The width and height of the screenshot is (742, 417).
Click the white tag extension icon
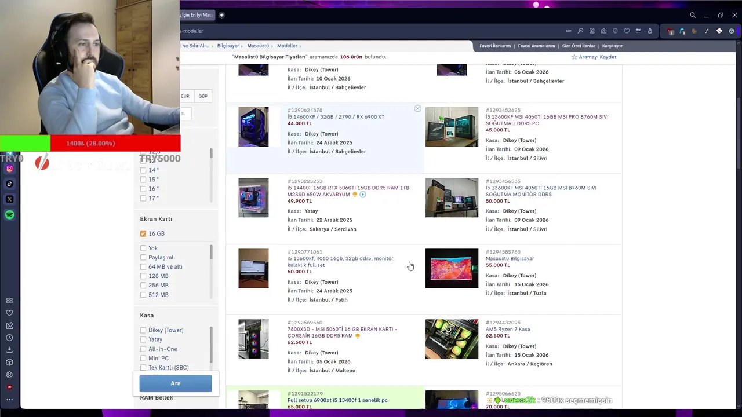click(x=719, y=31)
